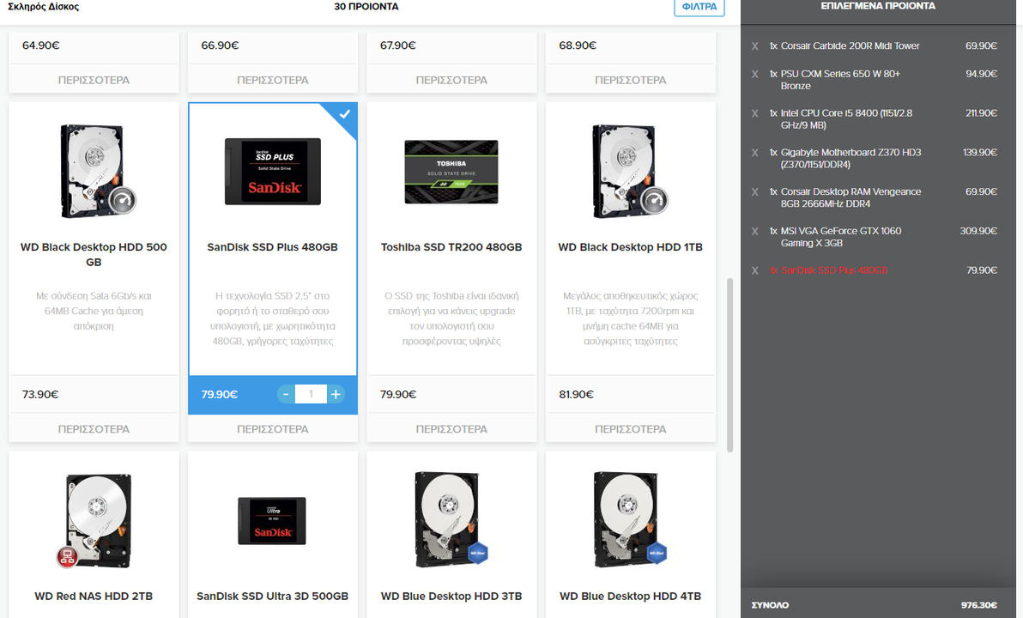
Task: Remove Corsair Carbide 200R Midi Tower item
Action: (x=755, y=46)
